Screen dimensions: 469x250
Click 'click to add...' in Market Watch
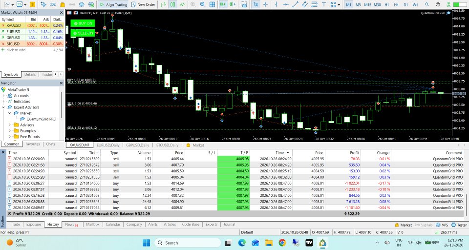[x=17, y=50]
